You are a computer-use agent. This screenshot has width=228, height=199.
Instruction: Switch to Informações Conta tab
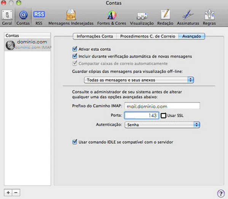(95, 36)
